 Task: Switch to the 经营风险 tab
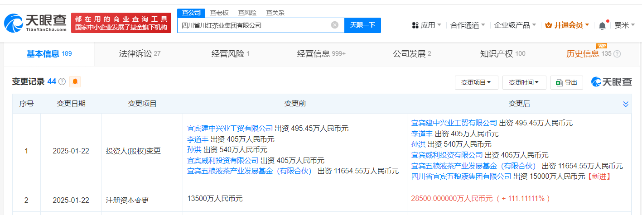click(230, 54)
